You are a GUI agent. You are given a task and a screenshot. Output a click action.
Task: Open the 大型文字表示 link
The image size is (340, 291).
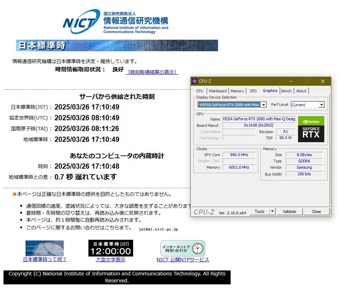click(110, 260)
